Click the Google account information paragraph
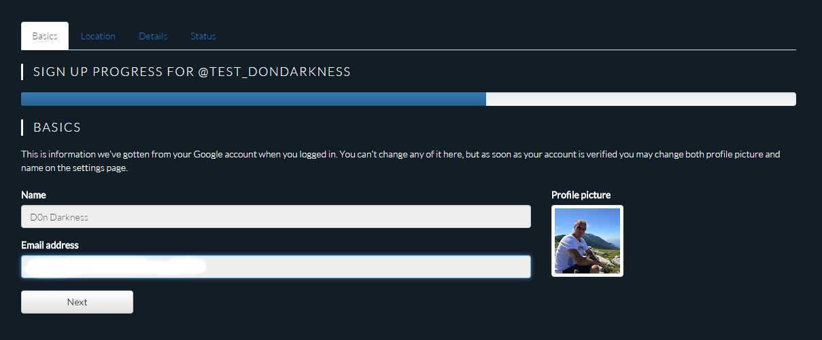Viewport: 822px width, 340px height. pyautogui.click(x=400, y=161)
